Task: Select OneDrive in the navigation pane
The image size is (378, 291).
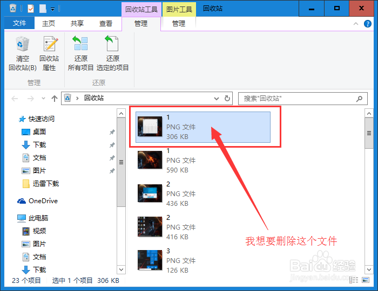Action: [x=37, y=201]
